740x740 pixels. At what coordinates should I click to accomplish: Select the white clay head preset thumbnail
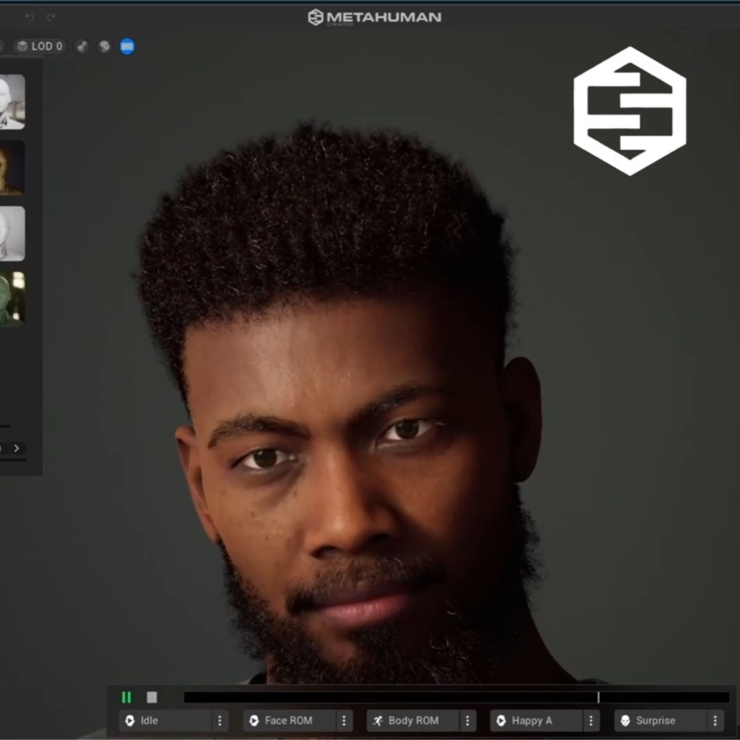tap(12, 233)
